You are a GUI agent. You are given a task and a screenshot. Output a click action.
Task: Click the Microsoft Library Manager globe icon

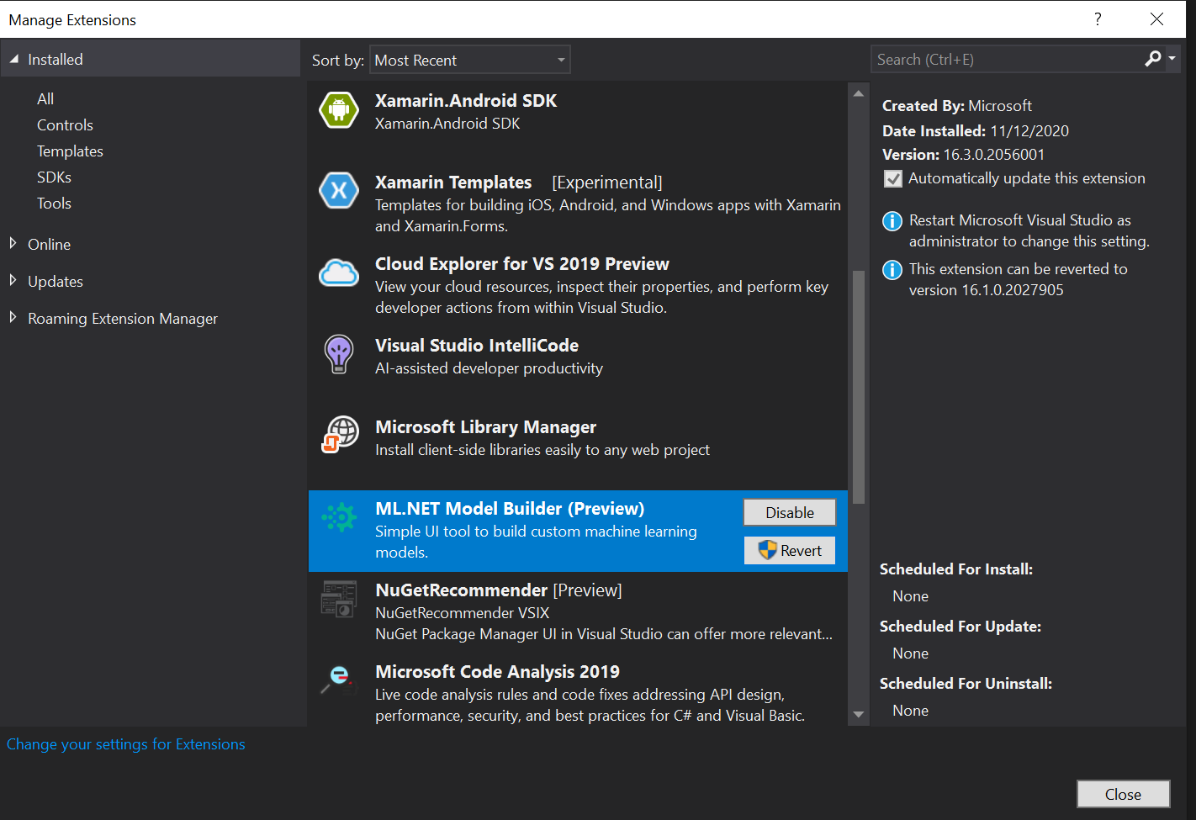(338, 434)
